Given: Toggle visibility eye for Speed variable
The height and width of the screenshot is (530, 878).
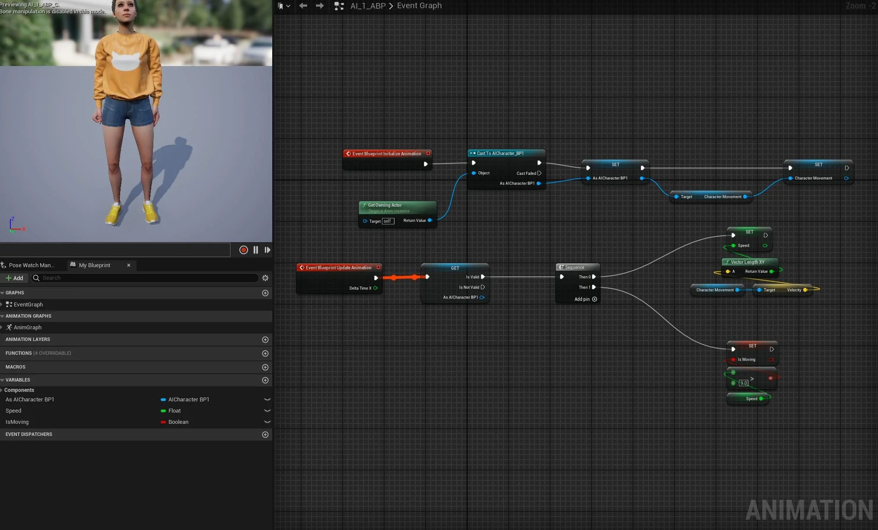Looking at the screenshot, I should click(x=267, y=411).
